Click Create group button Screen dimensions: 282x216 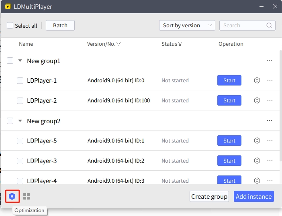tap(209, 196)
